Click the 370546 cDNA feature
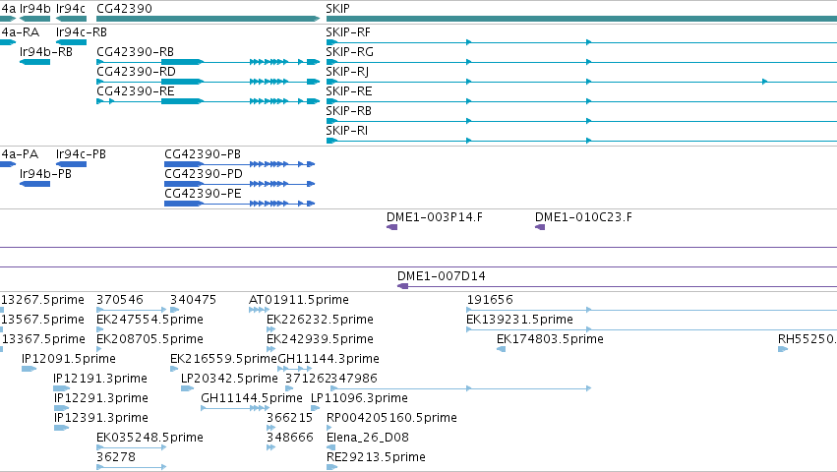Screen dimensions: 837x472 [132, 310]
